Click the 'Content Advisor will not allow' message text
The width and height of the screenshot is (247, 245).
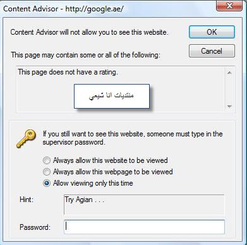tap(90, 32)
